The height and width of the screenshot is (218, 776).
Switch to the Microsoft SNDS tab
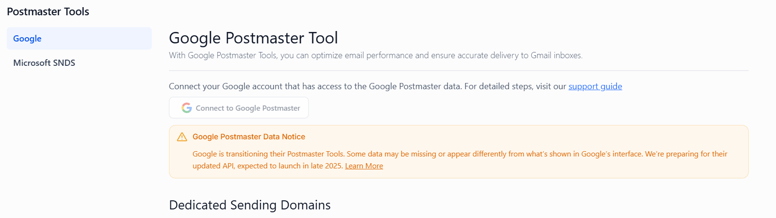44,63
